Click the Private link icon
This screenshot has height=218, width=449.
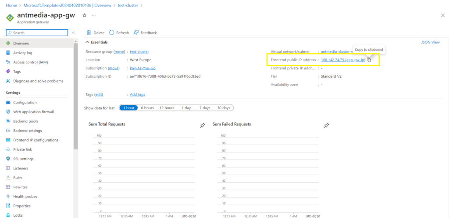click(x=8, y=149)
